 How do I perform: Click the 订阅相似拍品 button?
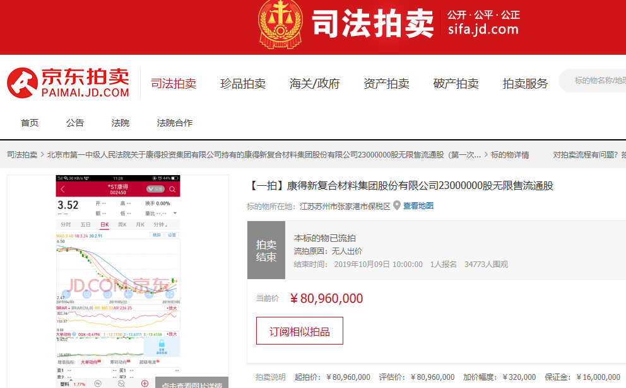pyautogui.click(x=299, y=331)
